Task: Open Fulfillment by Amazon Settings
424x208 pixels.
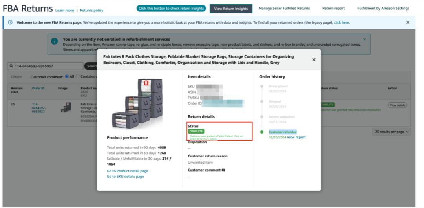Action: coord(383,8)
